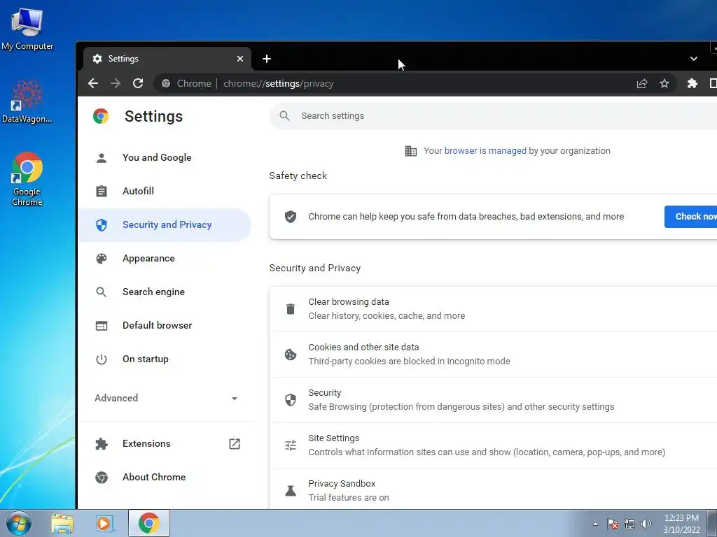Click the magnifier icon in Search settings
Viewport: 717px width, 537px height.
pos(284,116)
